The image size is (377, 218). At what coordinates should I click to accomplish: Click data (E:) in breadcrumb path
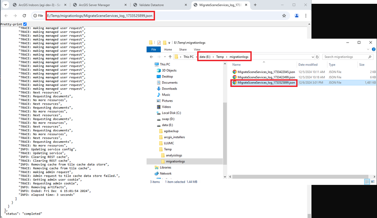pos(205,57)
